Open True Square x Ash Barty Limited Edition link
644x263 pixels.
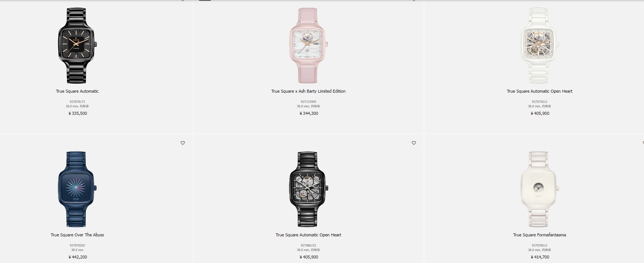click(308, 91)
